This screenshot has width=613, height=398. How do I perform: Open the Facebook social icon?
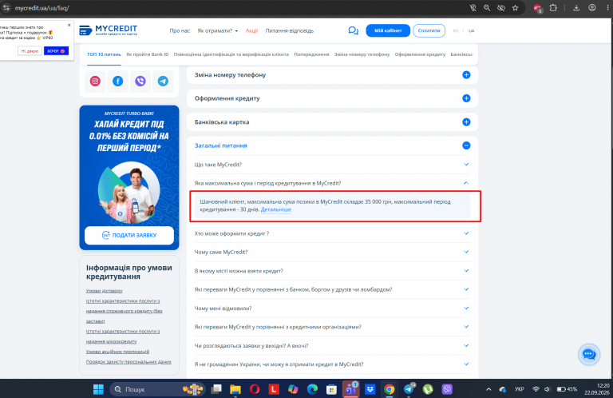click(x=117, y=81)
